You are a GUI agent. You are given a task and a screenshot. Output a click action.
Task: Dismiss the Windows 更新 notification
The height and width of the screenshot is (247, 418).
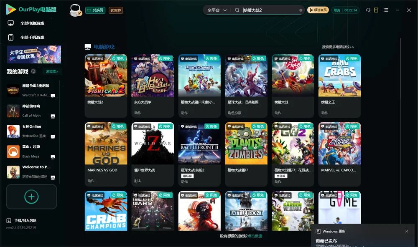click(x=407, y=231)
